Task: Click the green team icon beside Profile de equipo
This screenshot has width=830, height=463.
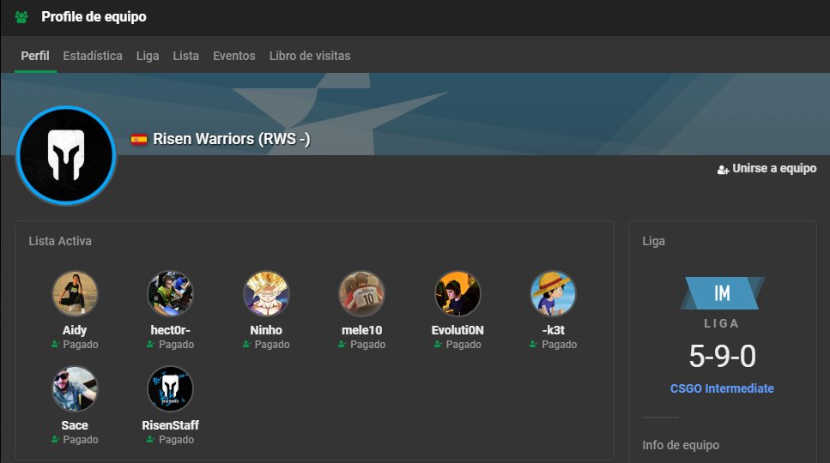Action: [x=21, y=17]
